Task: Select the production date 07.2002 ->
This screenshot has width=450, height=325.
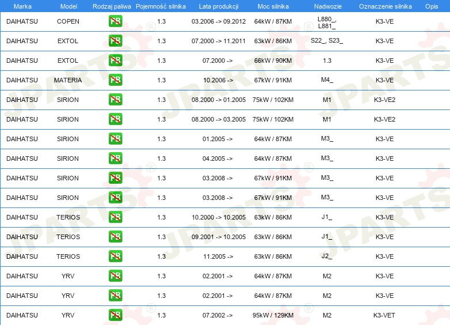Action: (218, 315)
